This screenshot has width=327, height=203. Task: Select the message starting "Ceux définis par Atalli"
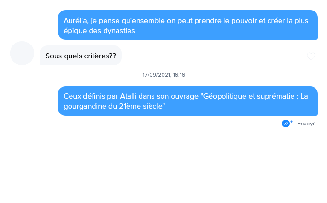188,101
